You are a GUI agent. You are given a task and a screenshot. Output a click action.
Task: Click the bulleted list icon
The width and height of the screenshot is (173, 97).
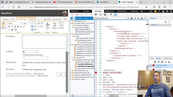32,23
